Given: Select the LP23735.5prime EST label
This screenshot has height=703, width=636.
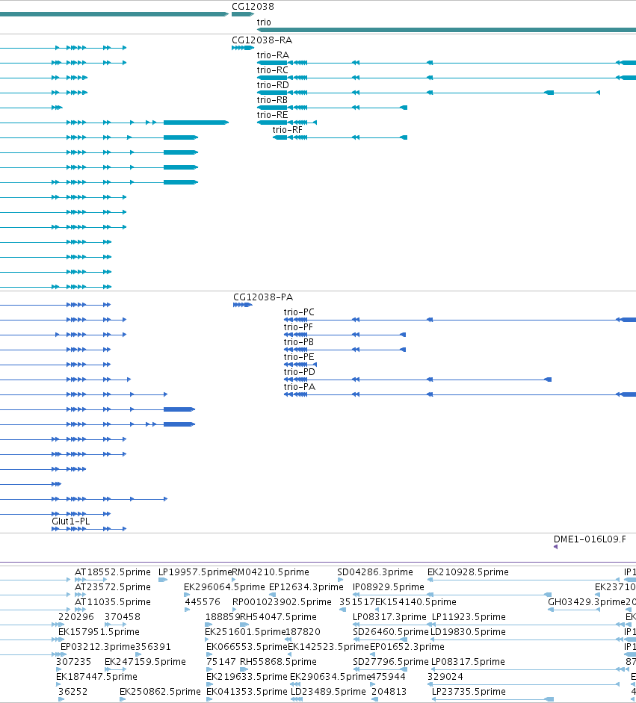Looking at the screenshot, I should (x=469, y=691).
